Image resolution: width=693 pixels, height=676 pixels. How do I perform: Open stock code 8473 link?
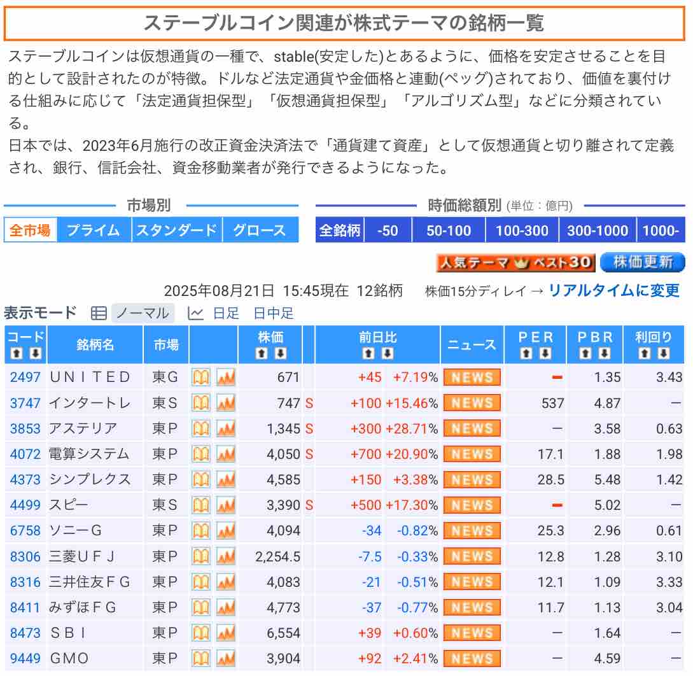pyautogui.click(x=25, y=633)
